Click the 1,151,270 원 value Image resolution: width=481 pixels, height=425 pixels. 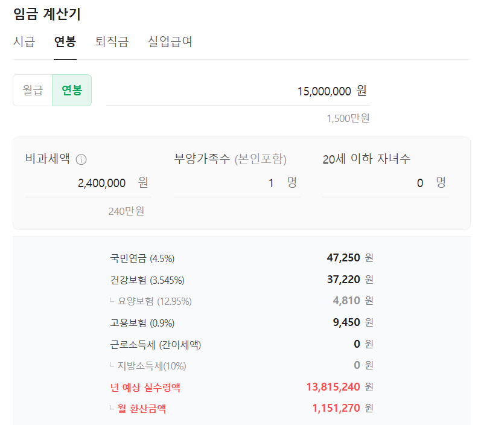click(x=343, y=408)
